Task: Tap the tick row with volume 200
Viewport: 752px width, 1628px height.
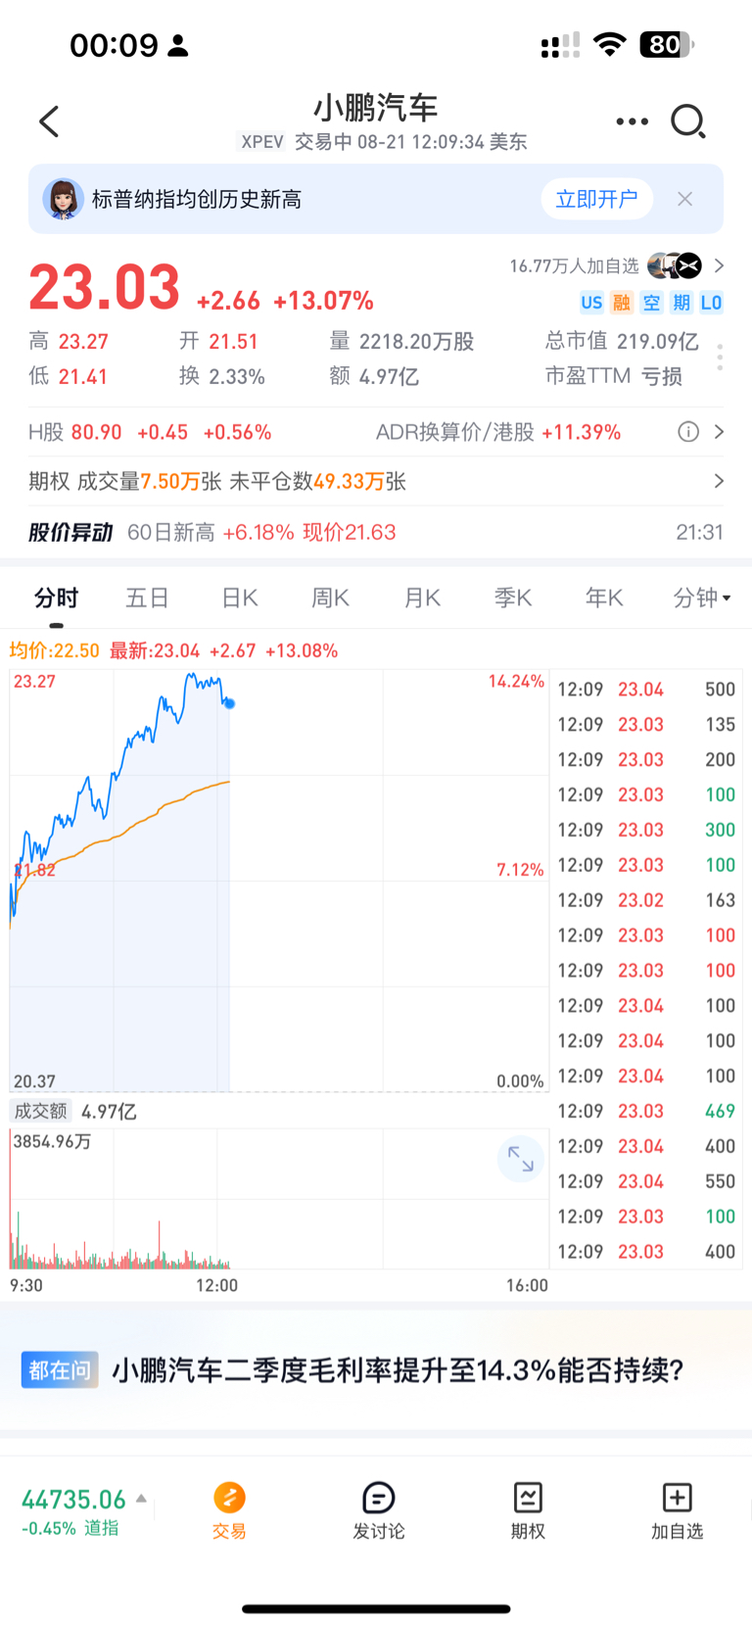Action: [646, 760]
